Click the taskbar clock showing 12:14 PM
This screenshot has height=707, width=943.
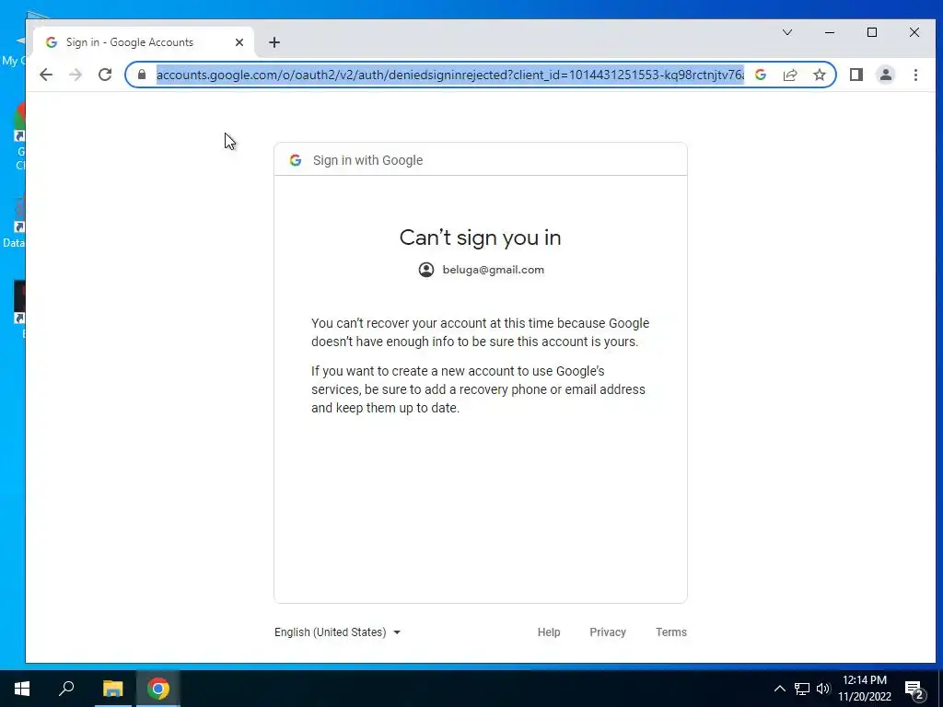(865, 689)
